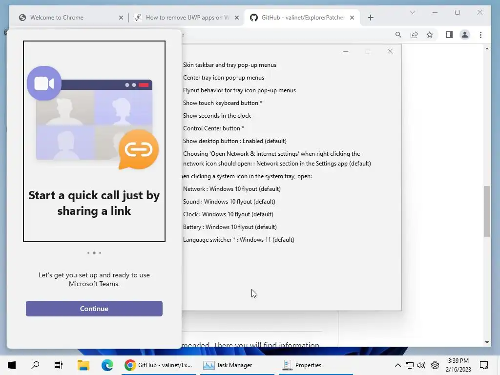Click the scroll up arrow of the page
Image resolution: width=500 pixels, height=375 pixels.
[x=487, y=48]
